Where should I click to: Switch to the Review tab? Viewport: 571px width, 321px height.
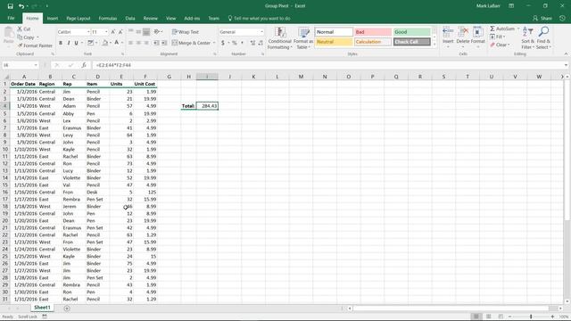coord(151,18)
